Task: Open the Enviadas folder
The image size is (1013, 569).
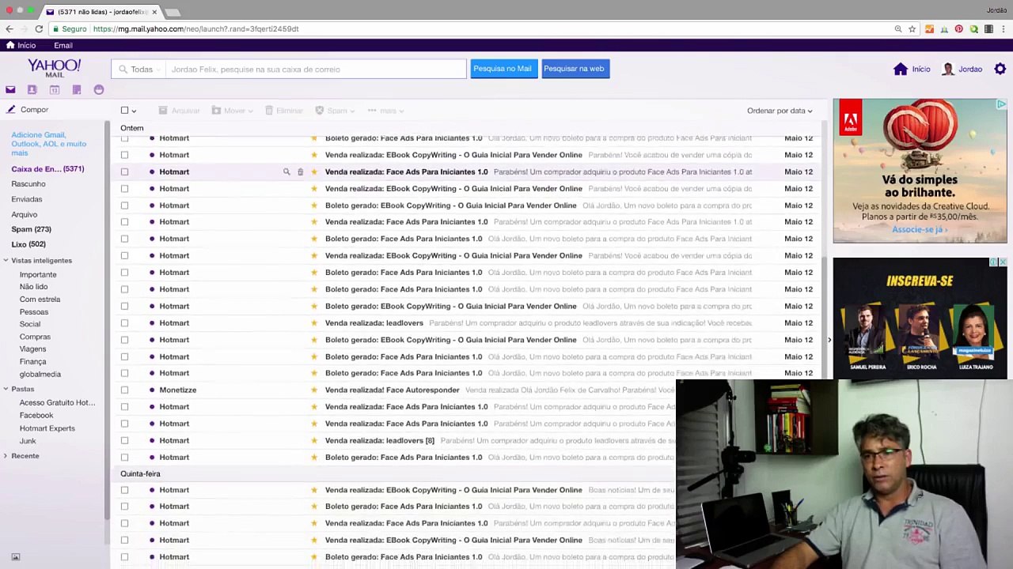Action: pyautogui.click(x=27, y=199)
